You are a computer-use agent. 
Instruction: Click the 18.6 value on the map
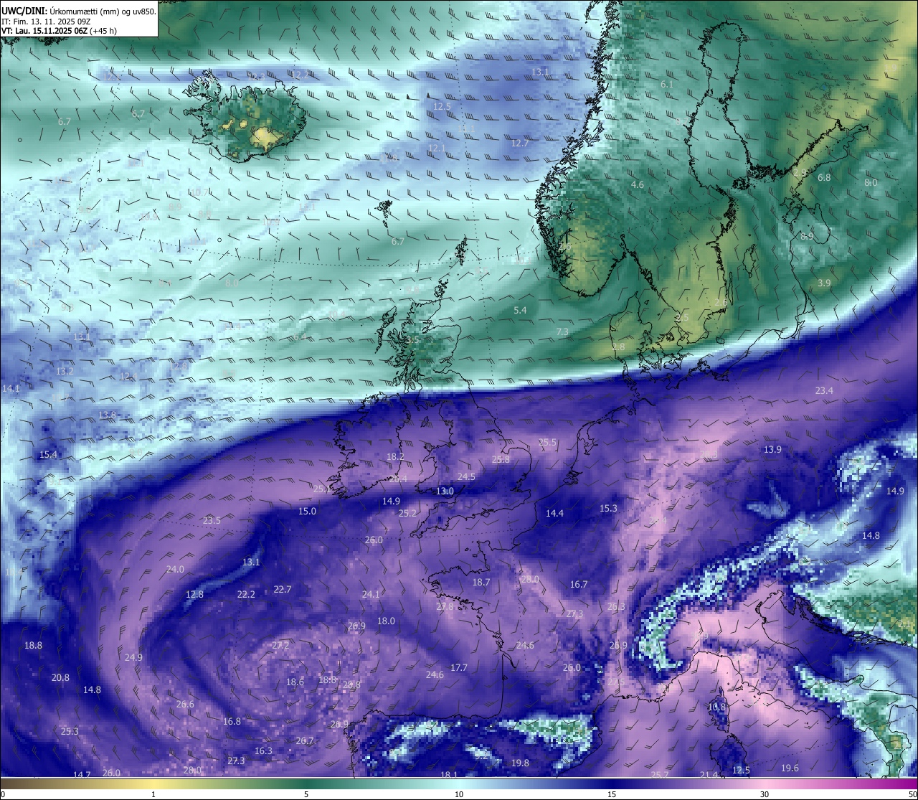pos(295,682)
